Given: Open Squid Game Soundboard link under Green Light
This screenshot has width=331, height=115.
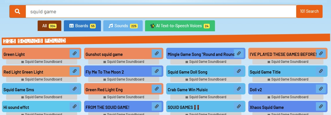Looking at the screenshot, I should click(41, 62).
